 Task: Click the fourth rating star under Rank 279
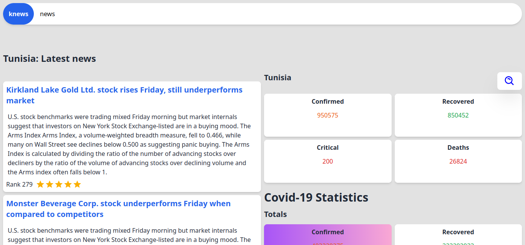click(68, 185)
